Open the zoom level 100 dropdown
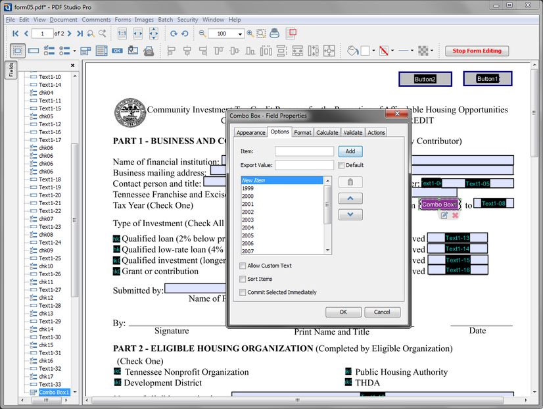 tap(240, 34)
